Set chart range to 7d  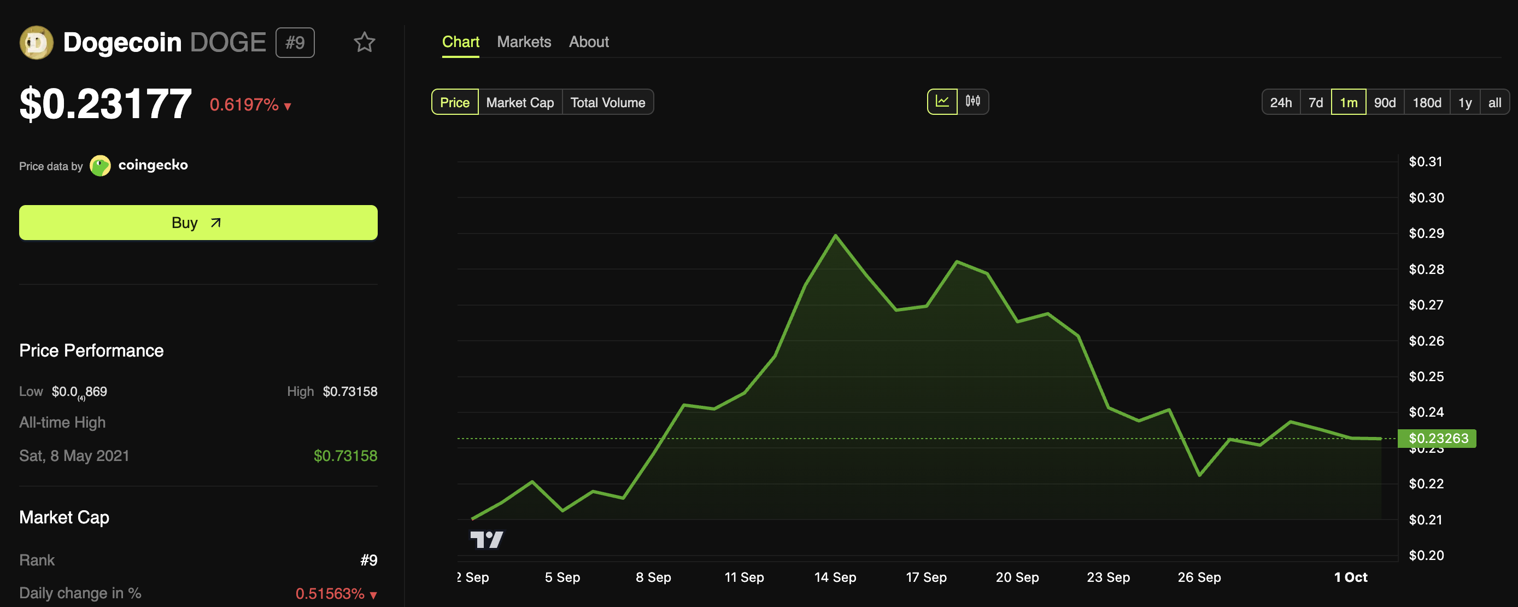(1315, 103)
